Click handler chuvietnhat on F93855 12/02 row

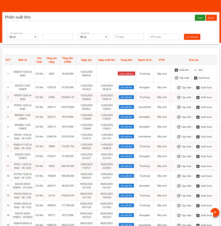point(145,107)
